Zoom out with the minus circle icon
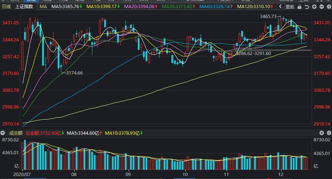This screenshot has height=179, width=332. coord(322,7)
